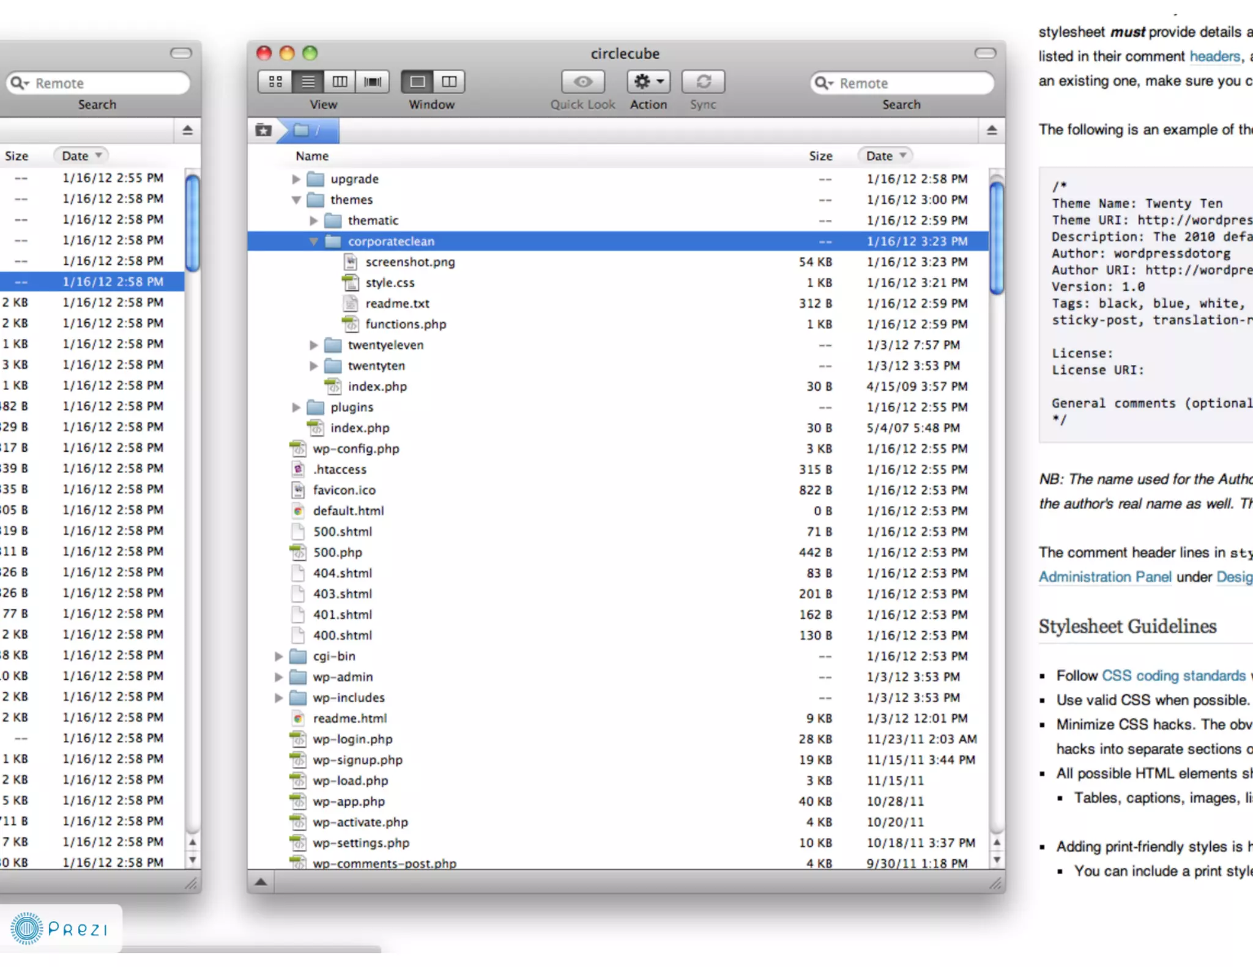Screen dimensions: 1253x967
Task: Sort by Size column header in circlecube
Action: (x=820, y=156)
